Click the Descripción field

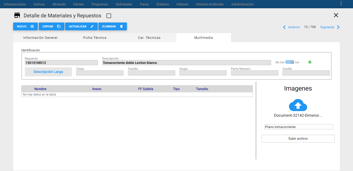point(187,63)
